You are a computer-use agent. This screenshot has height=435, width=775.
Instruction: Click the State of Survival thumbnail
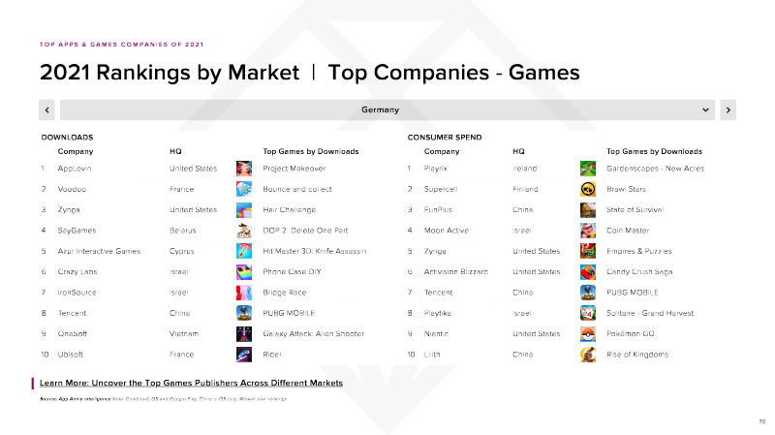pos(588,210)
